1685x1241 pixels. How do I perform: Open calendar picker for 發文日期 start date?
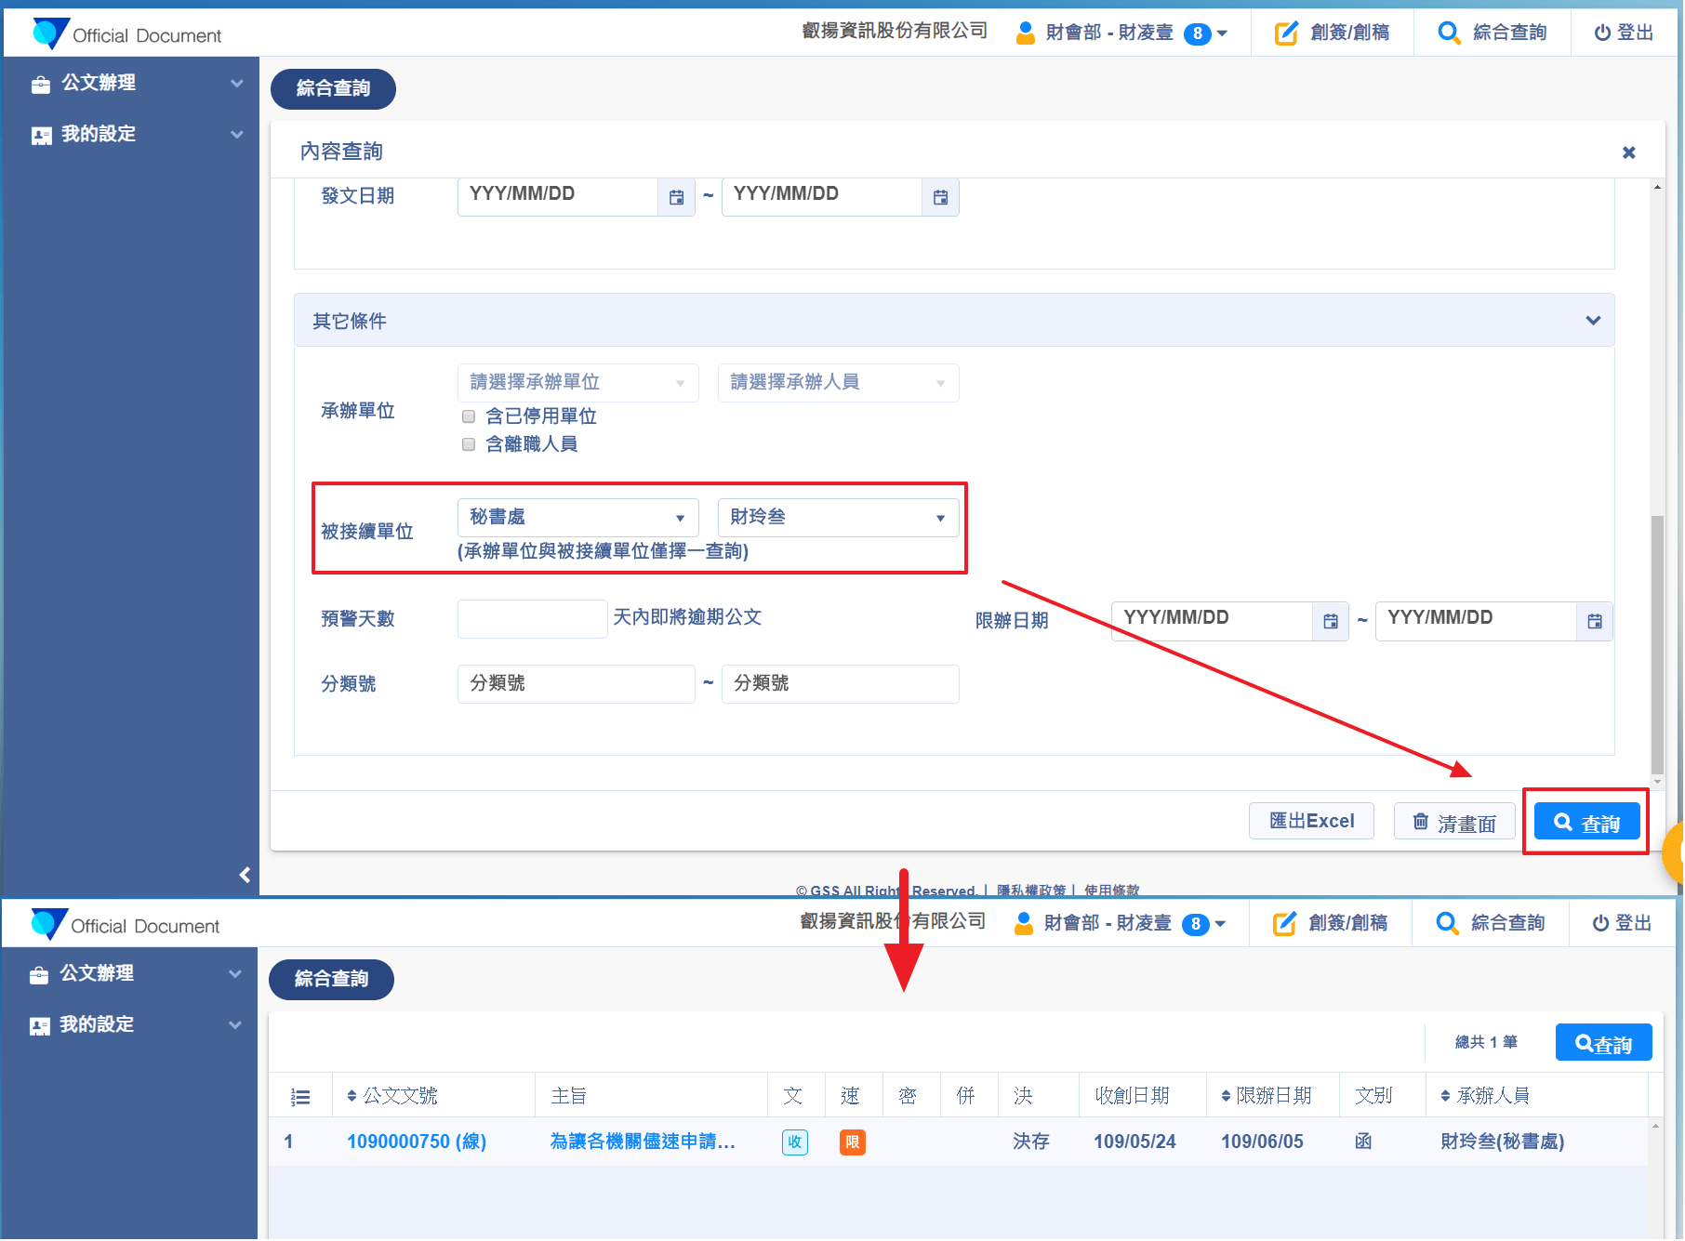676,197
